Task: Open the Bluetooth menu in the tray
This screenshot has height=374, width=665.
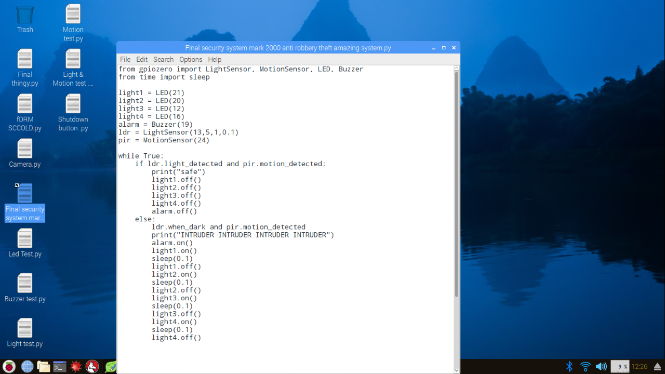Action: coord(569,366)
